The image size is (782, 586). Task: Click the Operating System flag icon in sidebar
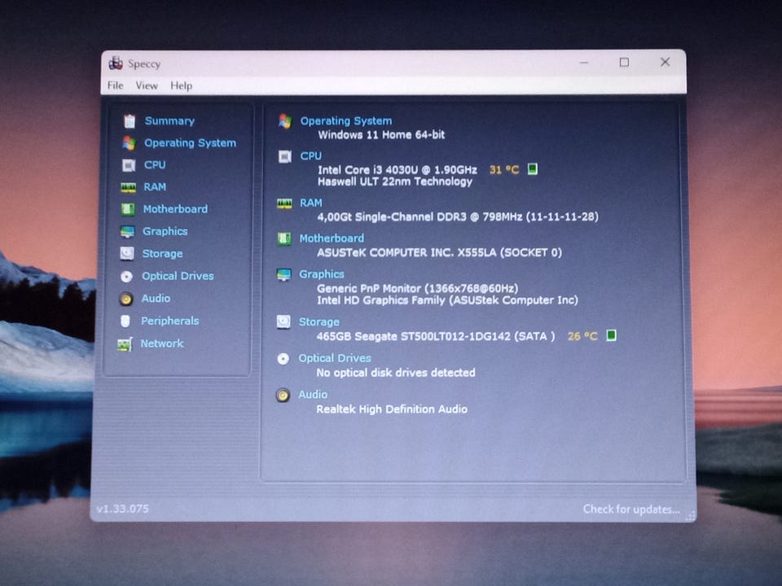coord(130,143)
